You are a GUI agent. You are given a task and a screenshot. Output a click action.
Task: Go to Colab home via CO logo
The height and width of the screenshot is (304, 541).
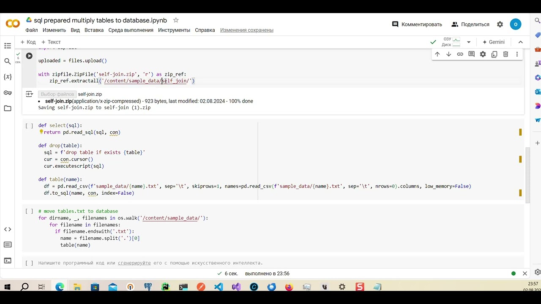tap(13, 24)
